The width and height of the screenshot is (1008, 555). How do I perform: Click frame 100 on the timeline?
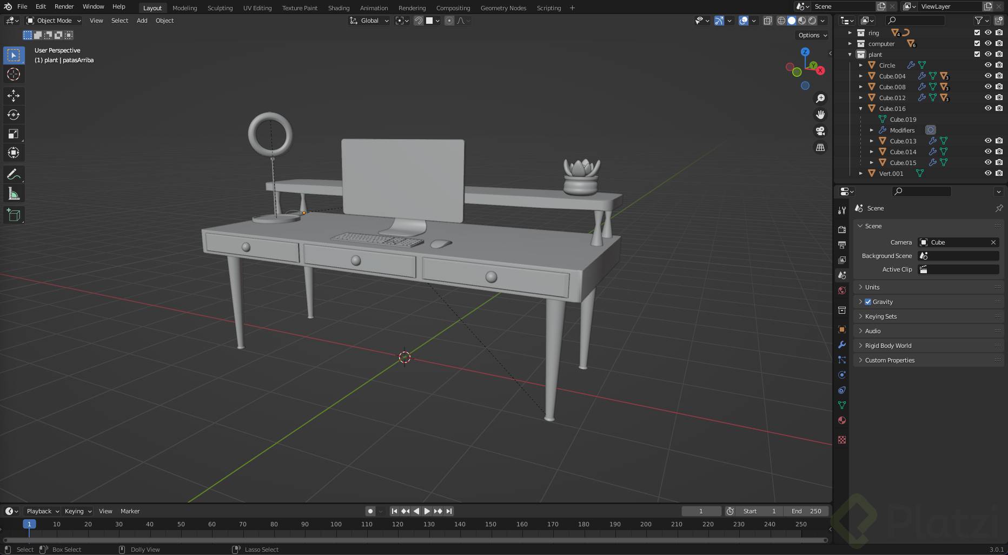[x=336, y=524]
